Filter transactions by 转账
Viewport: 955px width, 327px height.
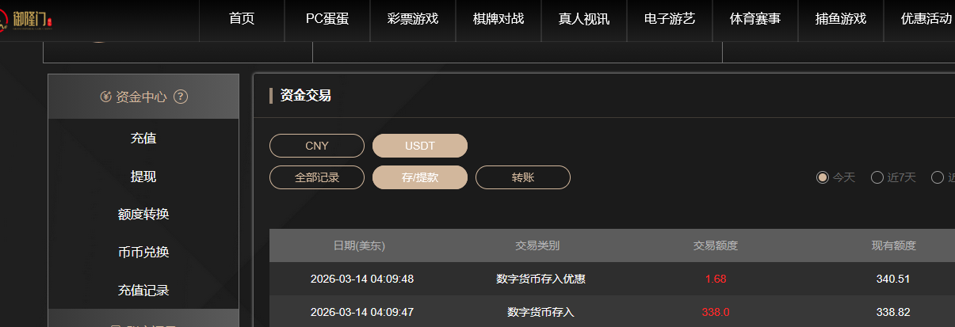click(x=523, y=177)
